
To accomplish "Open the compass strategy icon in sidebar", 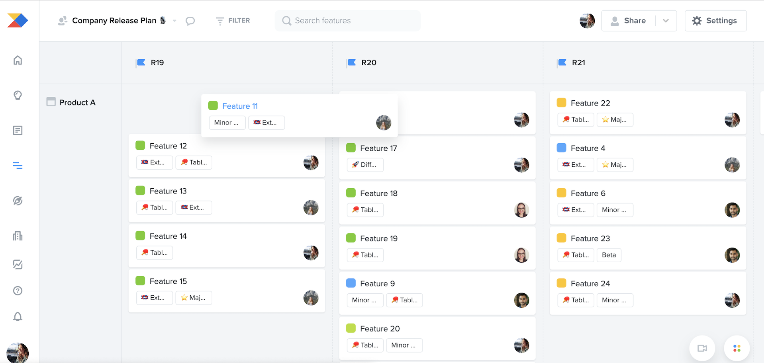I will (18, 201).
